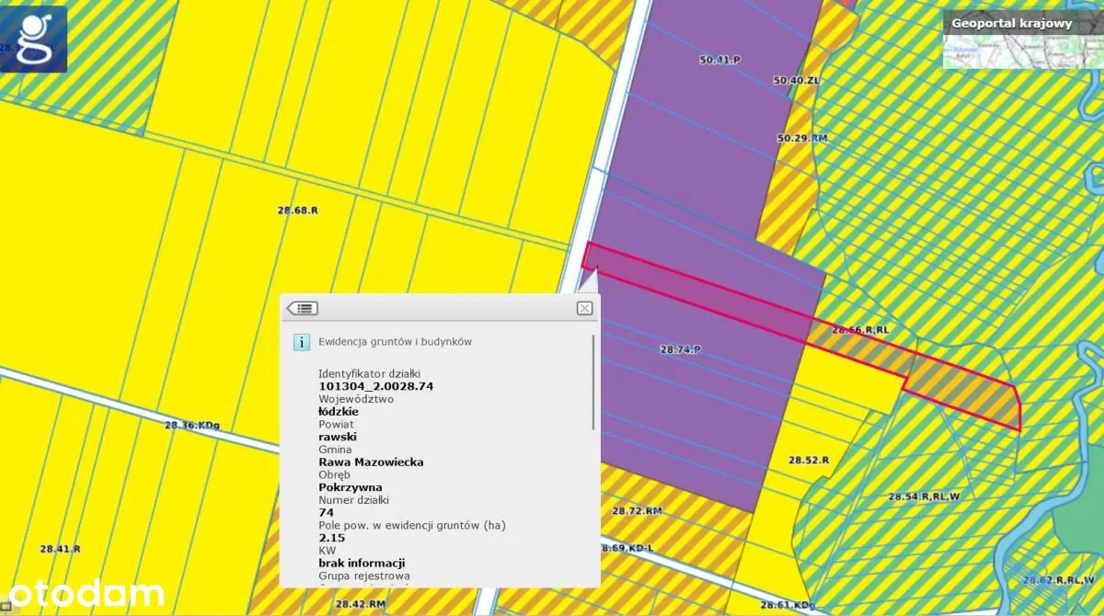
Task: Select the purple zone labeled 28.74.P
Action: (681, 349)
